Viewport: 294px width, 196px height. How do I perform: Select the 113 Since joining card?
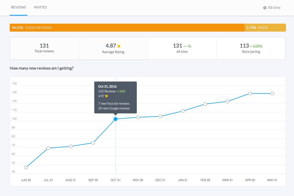pyautogui.click(x=251, y=48)
